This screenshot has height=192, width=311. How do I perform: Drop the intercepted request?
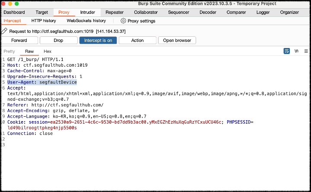click(x=58, y=40)
